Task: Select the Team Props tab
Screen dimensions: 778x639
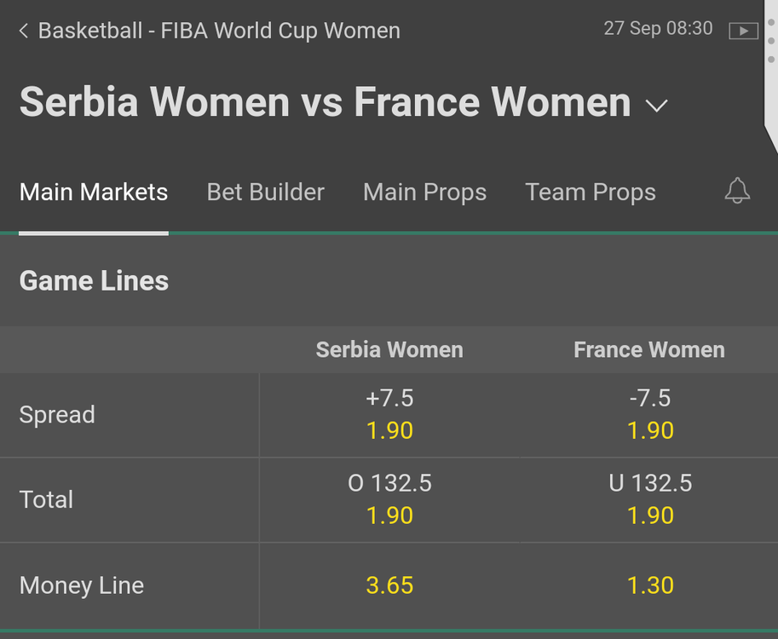Action: (591, 193)
